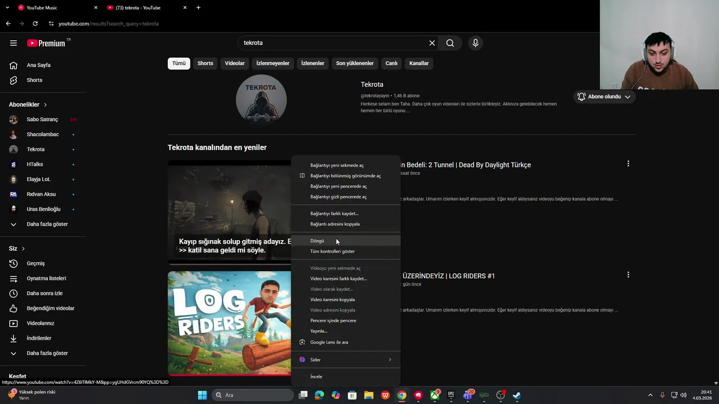Open File Explorer from the taskbar
719x404 pixels.
[368, 395]
